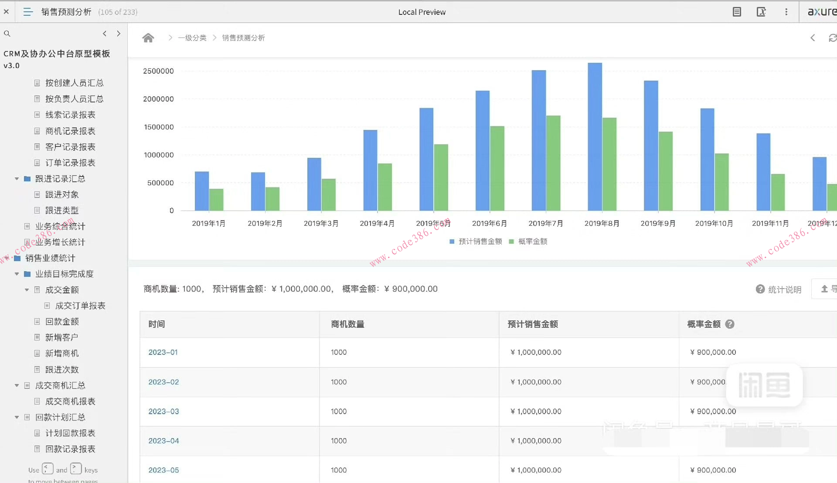This screenshot has height=483, width=837.
Task: Click the inspect tool icon in header
Action: coord(761,12)
